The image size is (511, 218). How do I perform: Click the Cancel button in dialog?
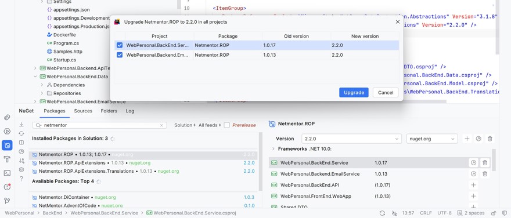coord(386,92)
